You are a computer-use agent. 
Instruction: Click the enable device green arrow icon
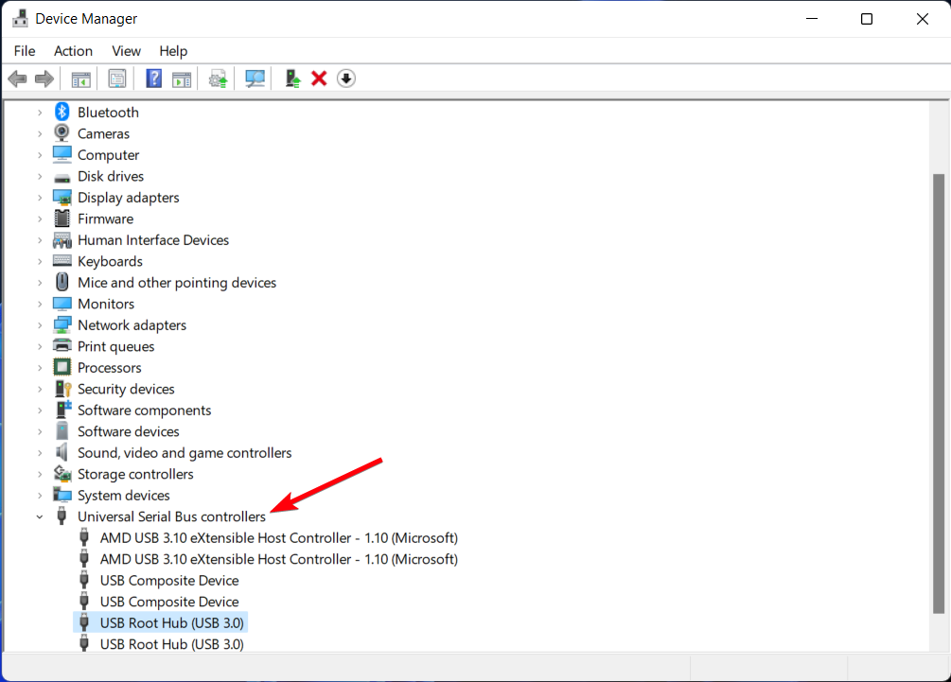coord(293,79)
